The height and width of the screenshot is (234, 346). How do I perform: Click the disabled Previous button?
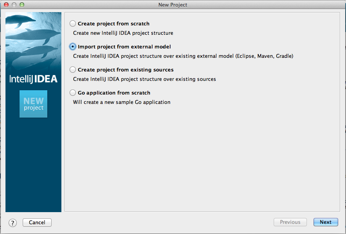pos(290,222)
